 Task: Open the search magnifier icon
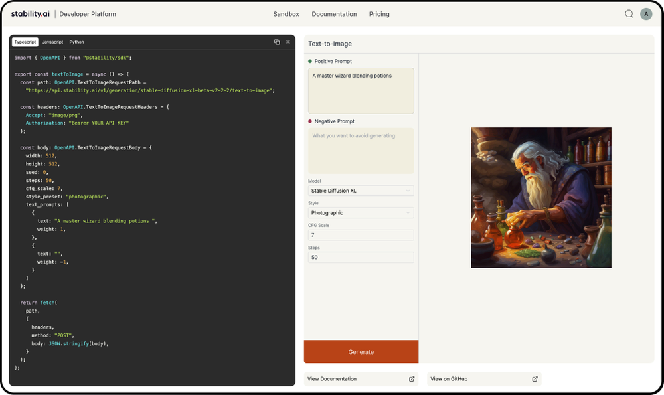(629, 14)
